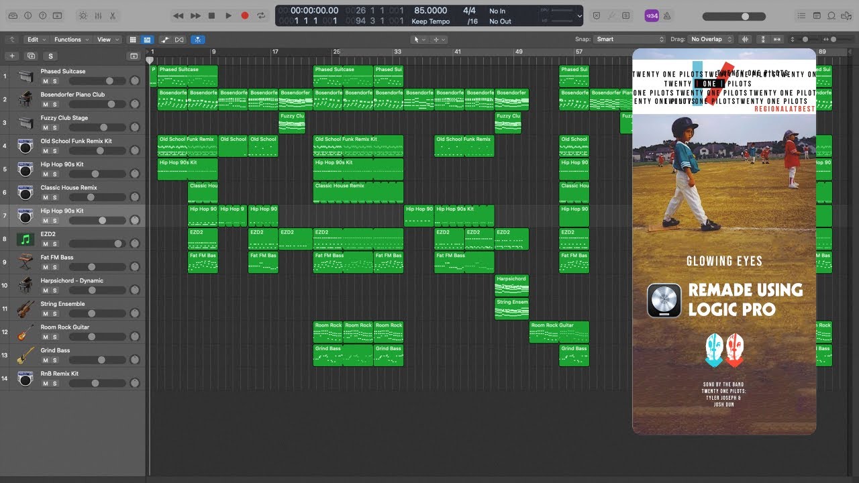Viewport: 859px width, 483px height.
Task: Rewind the playhead
Action: 178,15
